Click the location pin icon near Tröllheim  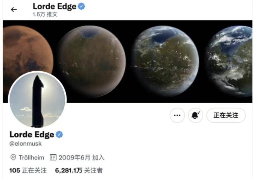13,158
